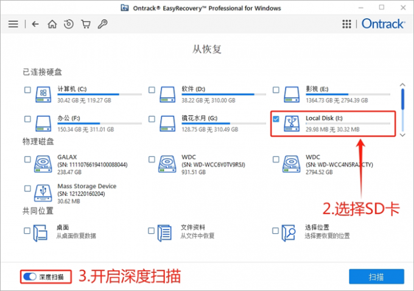Image resolution: width=414 pixels, height=291 pixels.
Task: Check the 计算机 (C:) checkbox
Action: [27, 89]
